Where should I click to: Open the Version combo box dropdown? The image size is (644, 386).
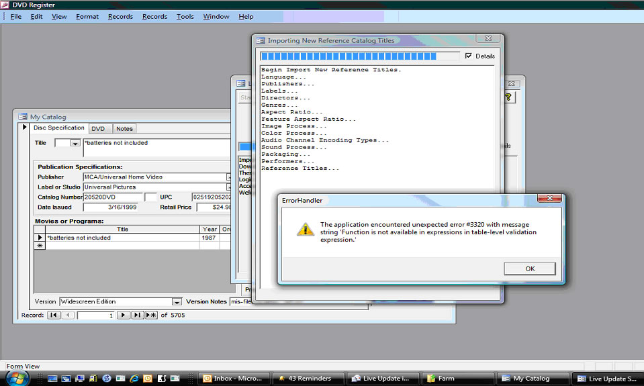click(177, 302)
